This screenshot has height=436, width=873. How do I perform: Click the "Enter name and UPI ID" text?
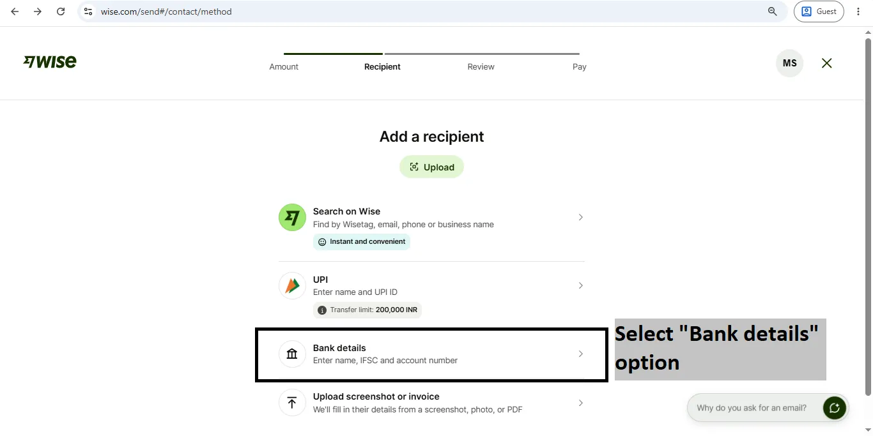click(x=355, y=292)
